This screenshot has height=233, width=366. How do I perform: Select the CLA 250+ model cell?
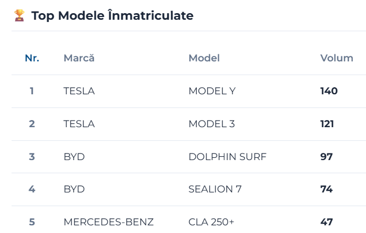point(211,222)
